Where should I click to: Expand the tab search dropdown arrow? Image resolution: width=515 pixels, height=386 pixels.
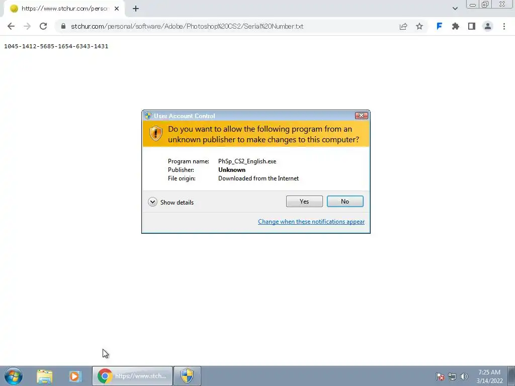click(x=455, y=9)
